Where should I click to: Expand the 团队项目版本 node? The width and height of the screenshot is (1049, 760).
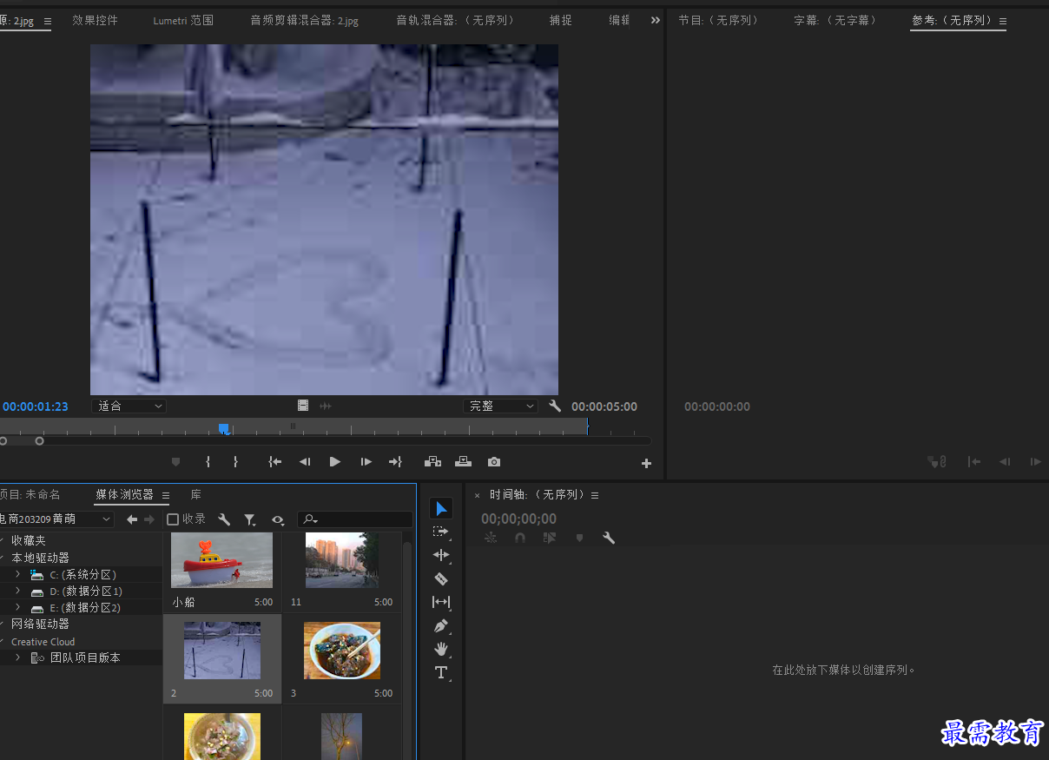[17, 658]
